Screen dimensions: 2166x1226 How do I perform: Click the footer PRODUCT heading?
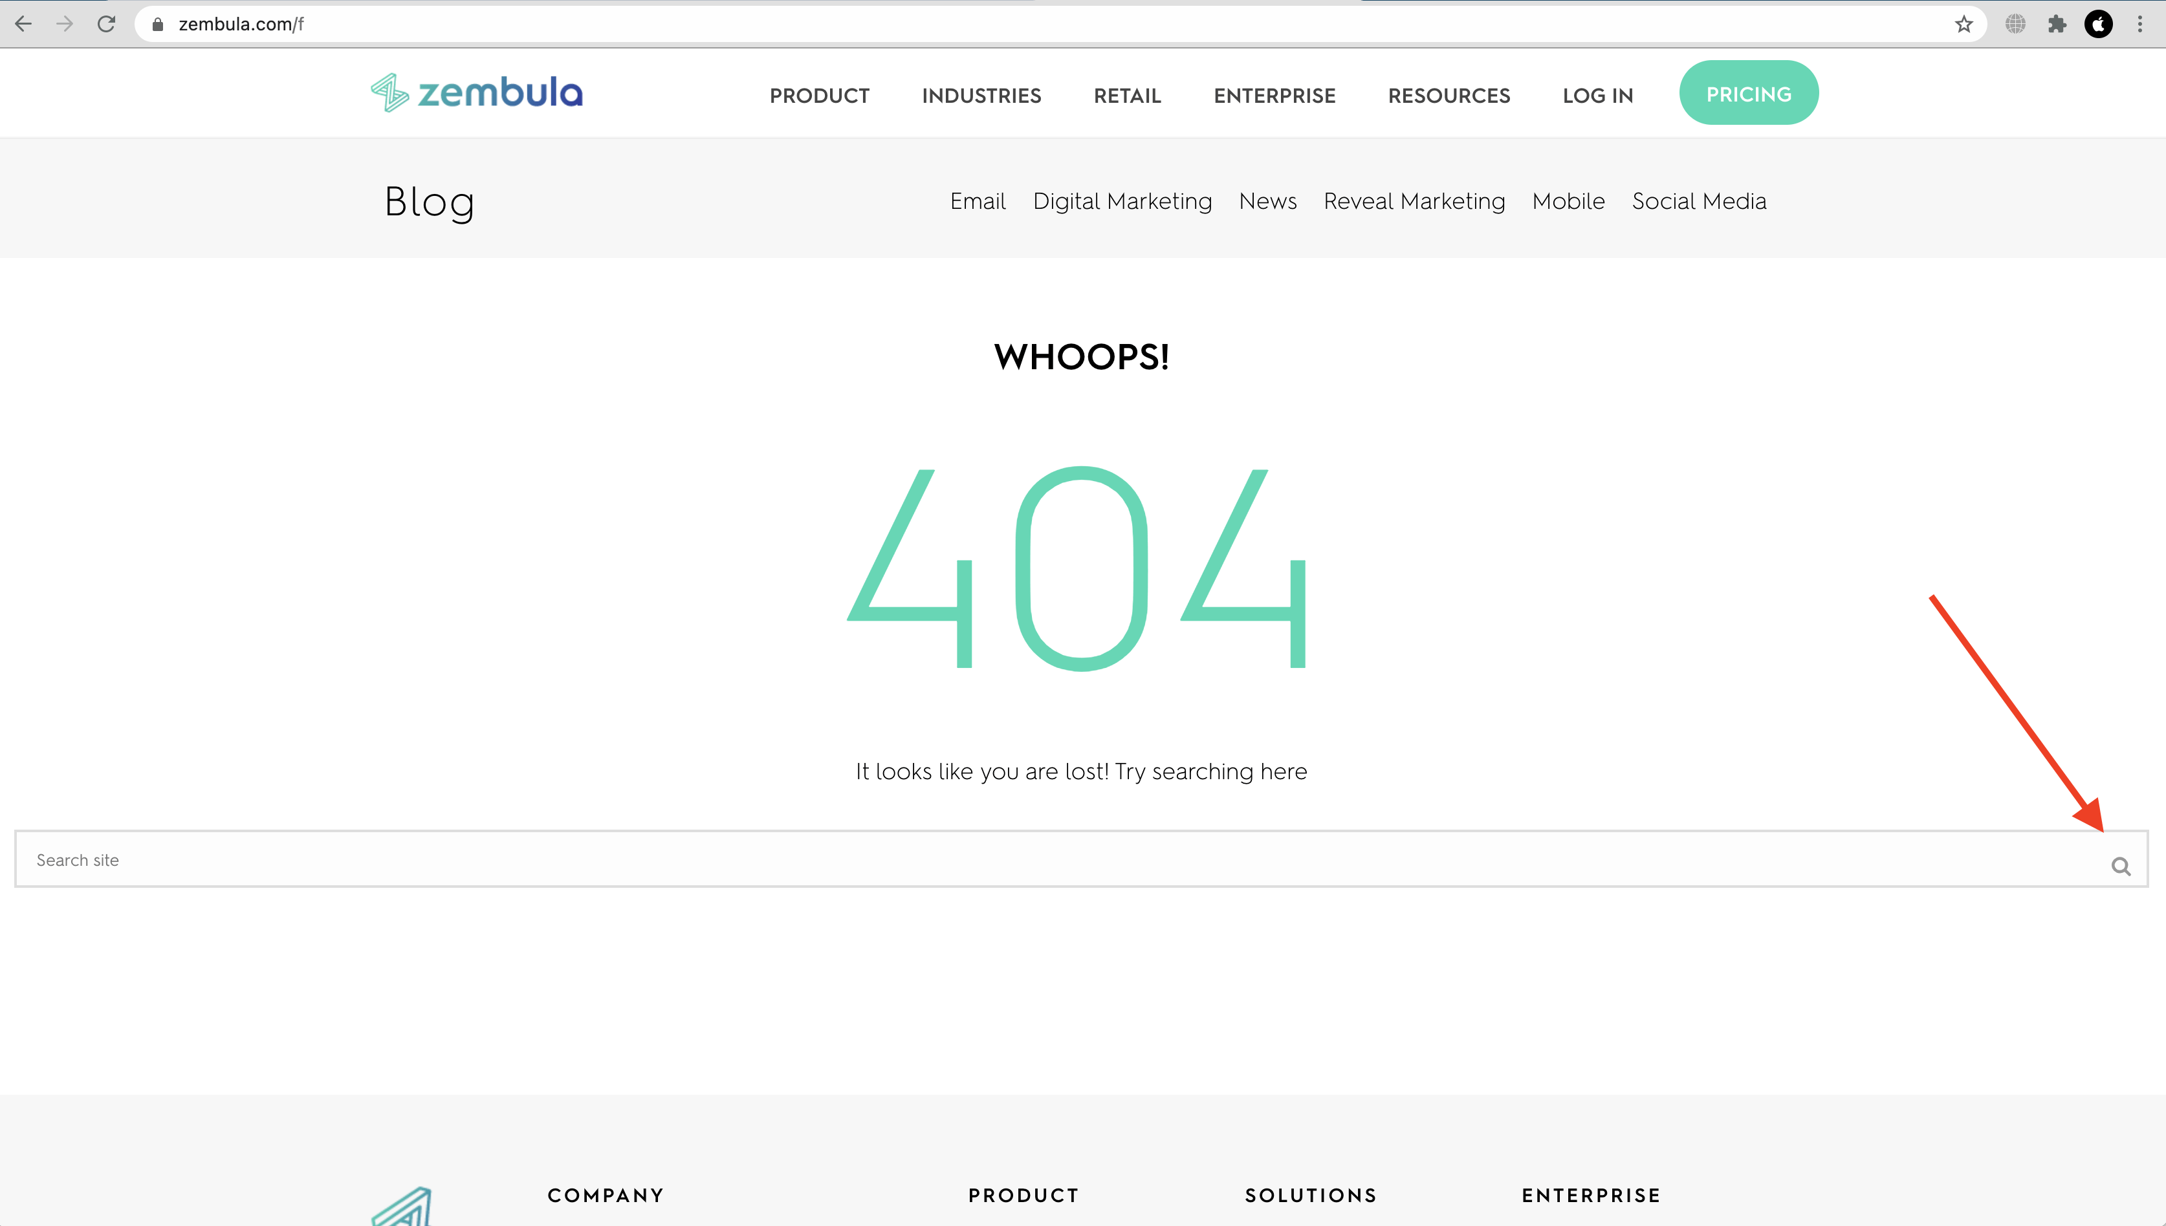click(1023, 1195)
